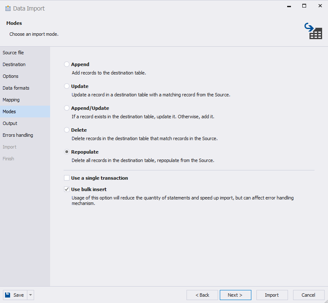The width and height of the screenshot is (328, 303).
Task: Click 'Delete records in the destination table that match' text
Action: [x=144, y=138]
